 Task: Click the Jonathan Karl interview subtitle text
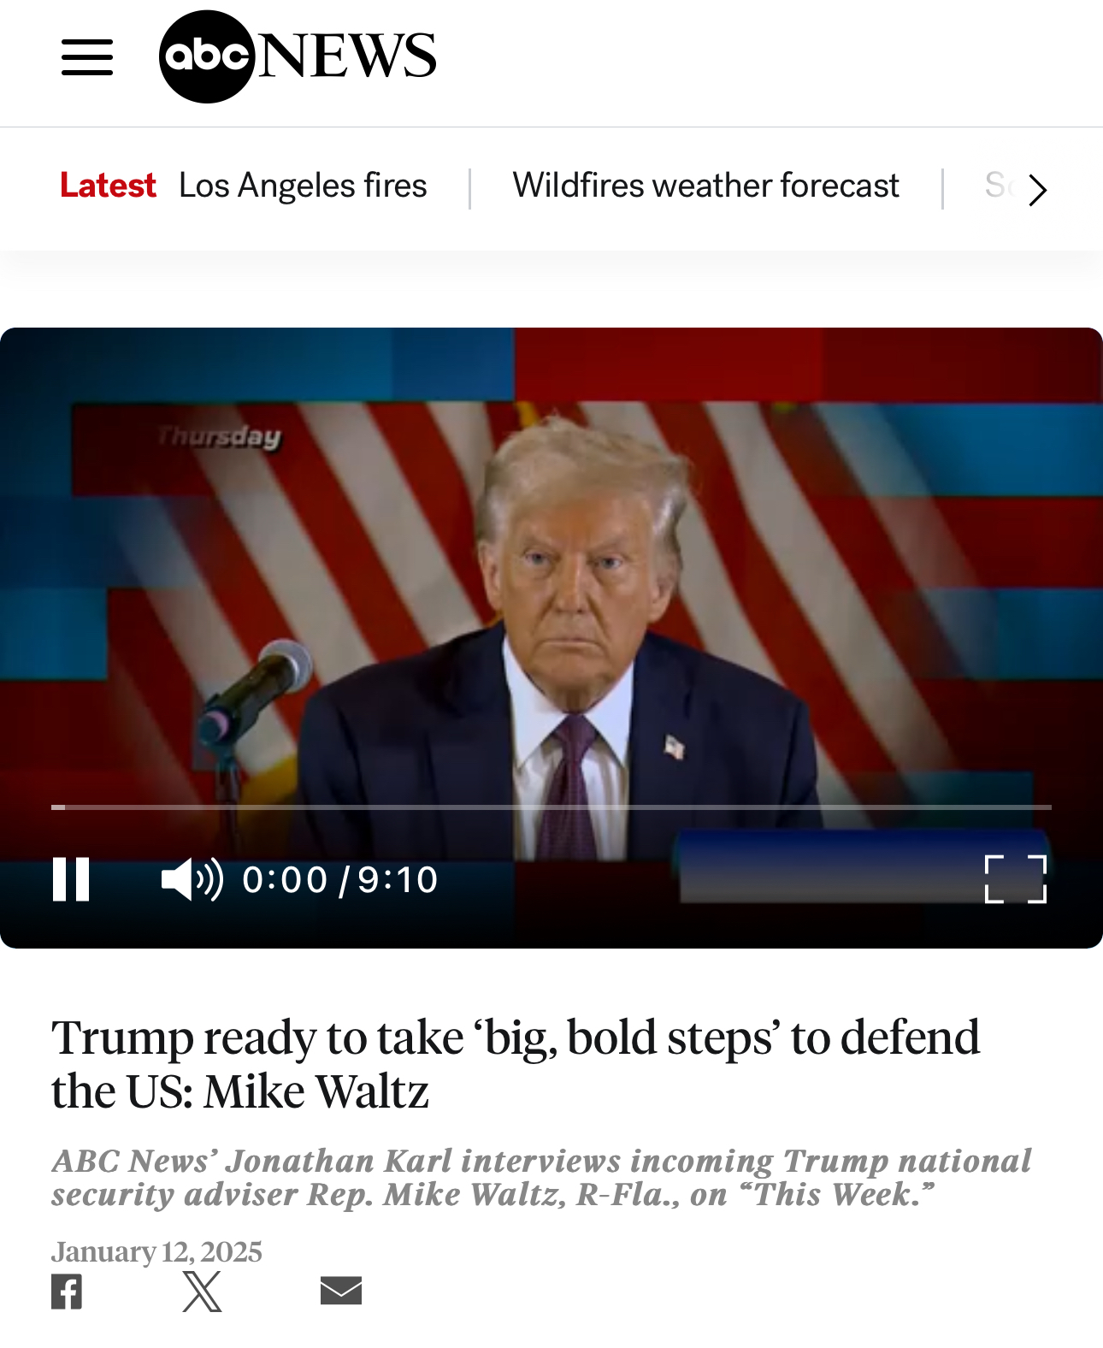click(541, 1178)
